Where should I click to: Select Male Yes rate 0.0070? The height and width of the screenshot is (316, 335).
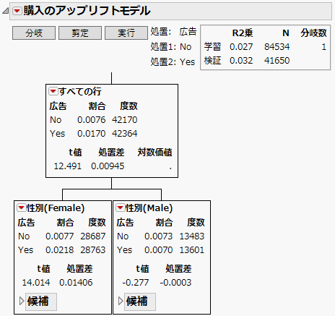pyautogui.click(x=159, y=250)
